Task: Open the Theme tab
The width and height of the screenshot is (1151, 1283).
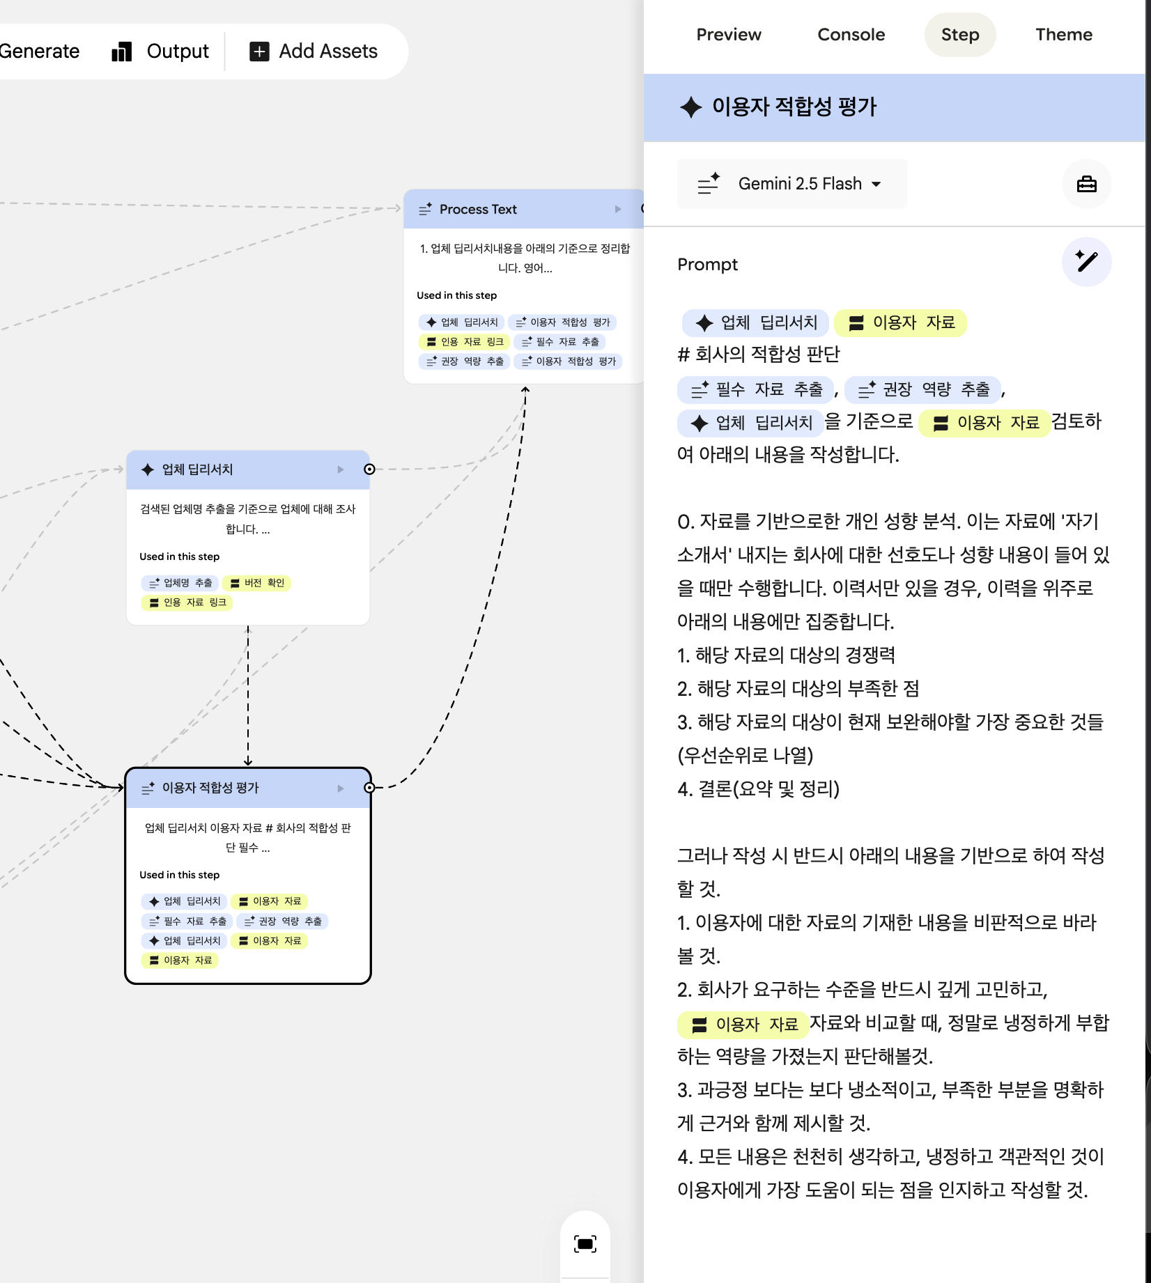Action: 1063,35
